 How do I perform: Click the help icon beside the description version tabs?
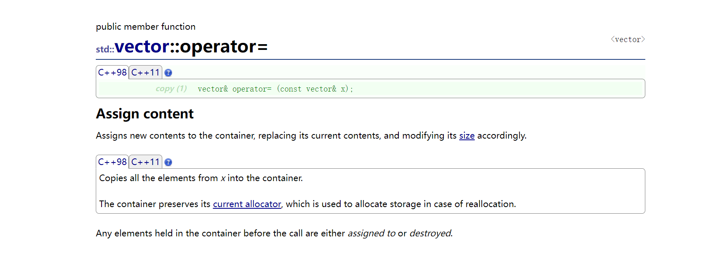168,163
